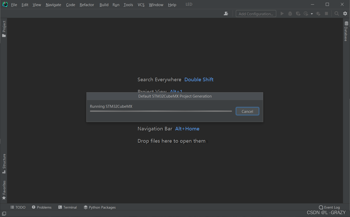Click the Attach to Process icon

[318, 13]
